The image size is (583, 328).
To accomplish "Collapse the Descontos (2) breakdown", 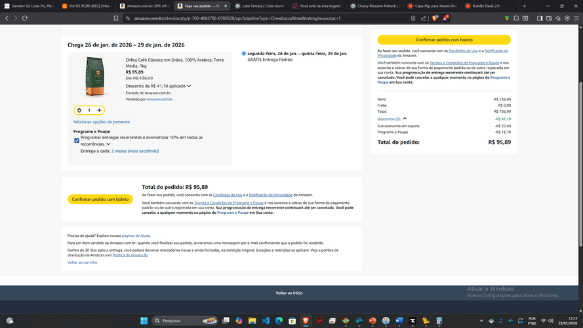I will (405, 119).
